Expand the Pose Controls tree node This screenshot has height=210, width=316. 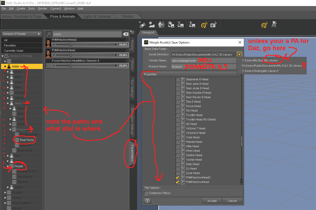pyautogui.click(x=5, y=203)
